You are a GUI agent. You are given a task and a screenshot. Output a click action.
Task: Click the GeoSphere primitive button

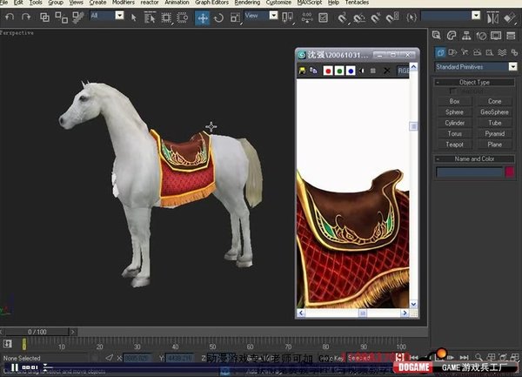click(494, 112)
